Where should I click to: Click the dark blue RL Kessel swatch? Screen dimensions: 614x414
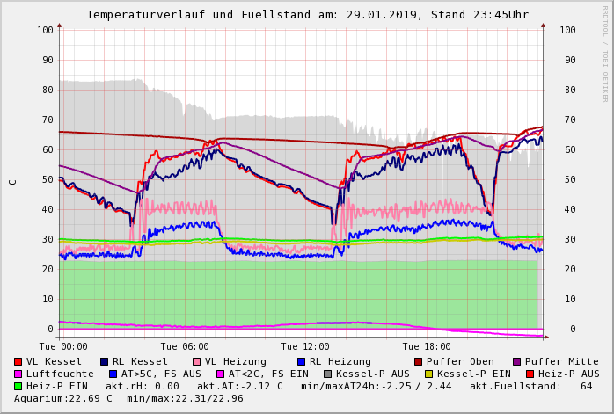click(x=105, y=361)
